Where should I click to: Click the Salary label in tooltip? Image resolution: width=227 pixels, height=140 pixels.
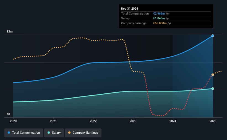pos(125,18)
